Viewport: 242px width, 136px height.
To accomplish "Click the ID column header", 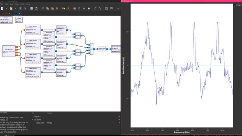I will tap(33, 113).
